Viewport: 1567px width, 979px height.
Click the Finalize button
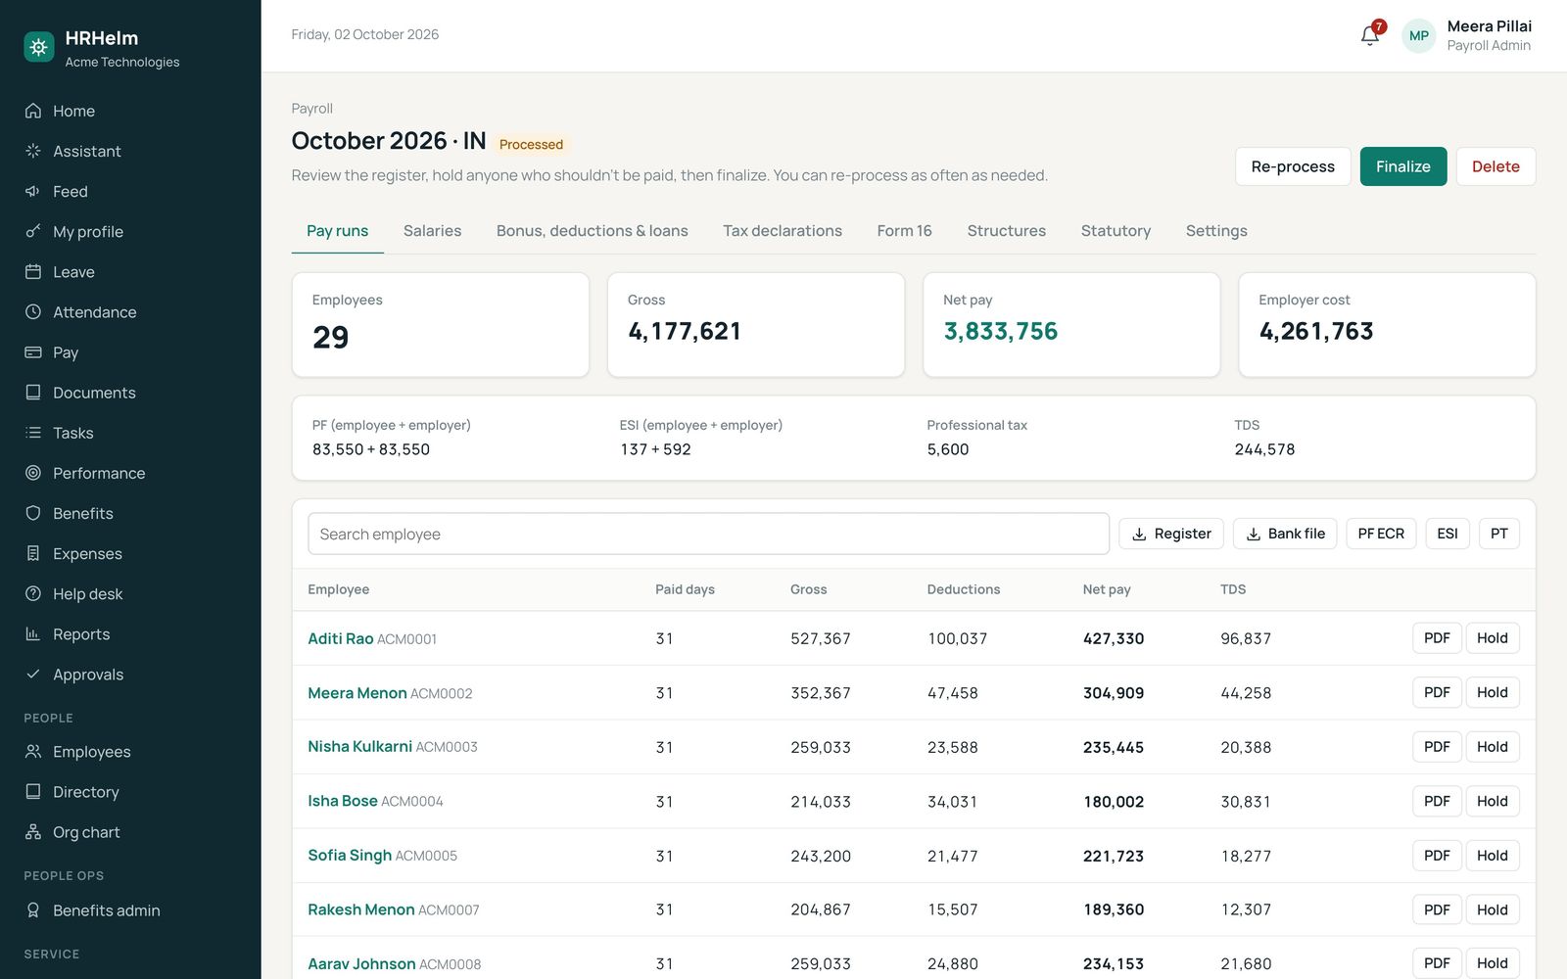point(1402,166)
